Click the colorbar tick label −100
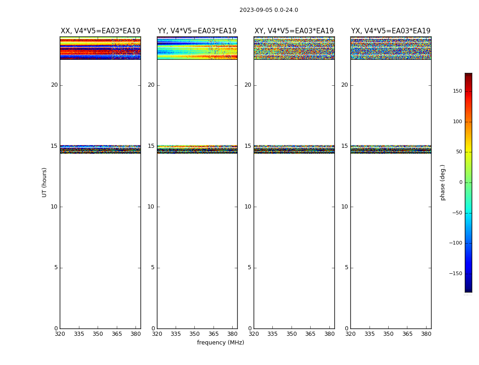 (x=456, y=243)
